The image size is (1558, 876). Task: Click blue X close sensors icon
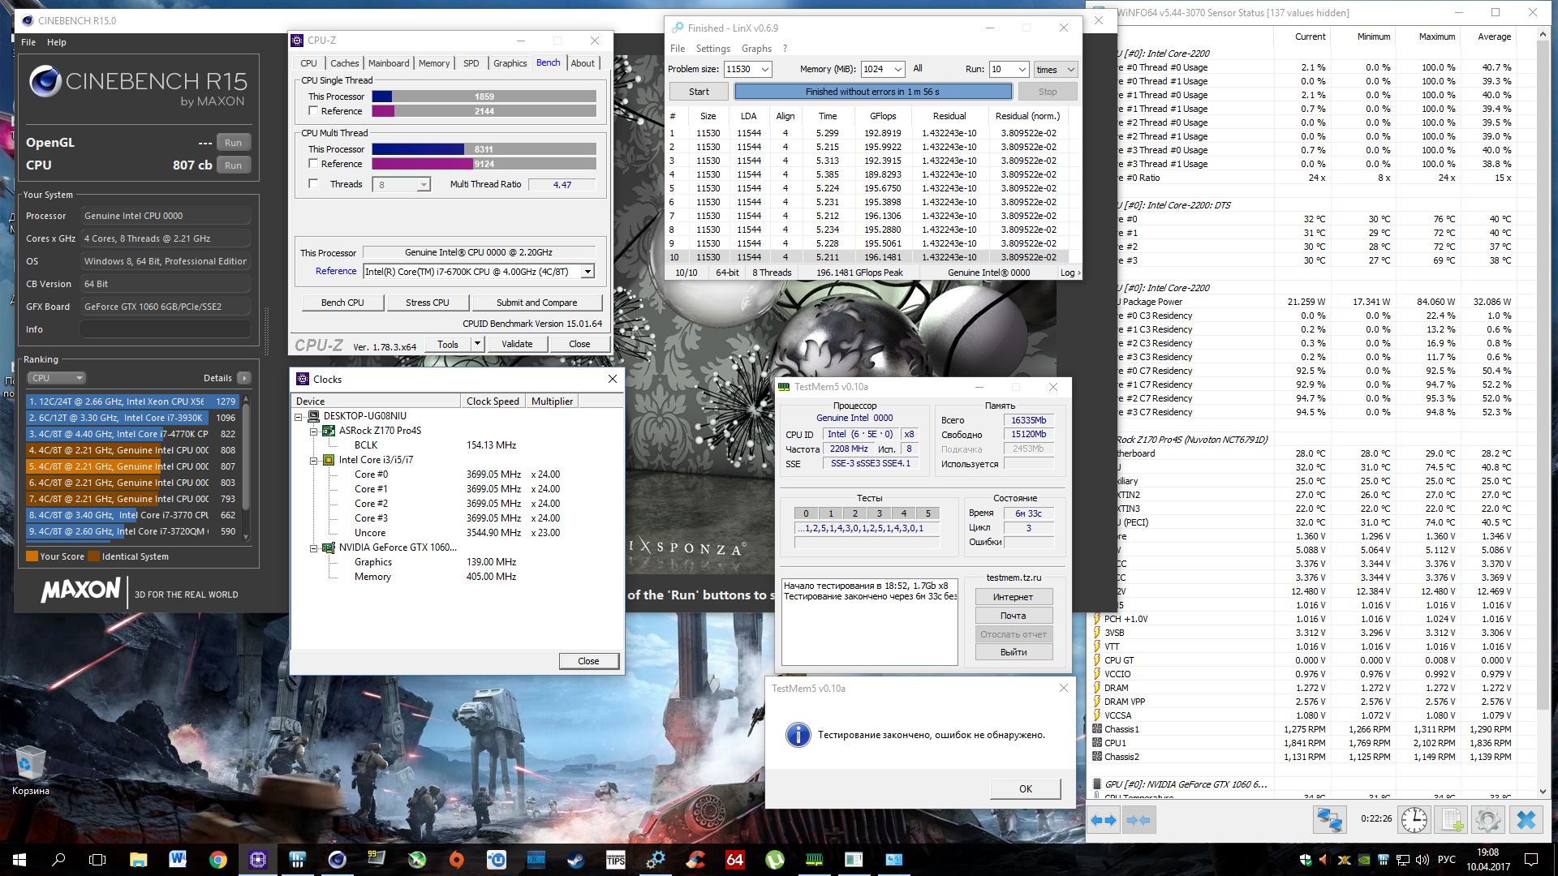(x=1526, y=820)
